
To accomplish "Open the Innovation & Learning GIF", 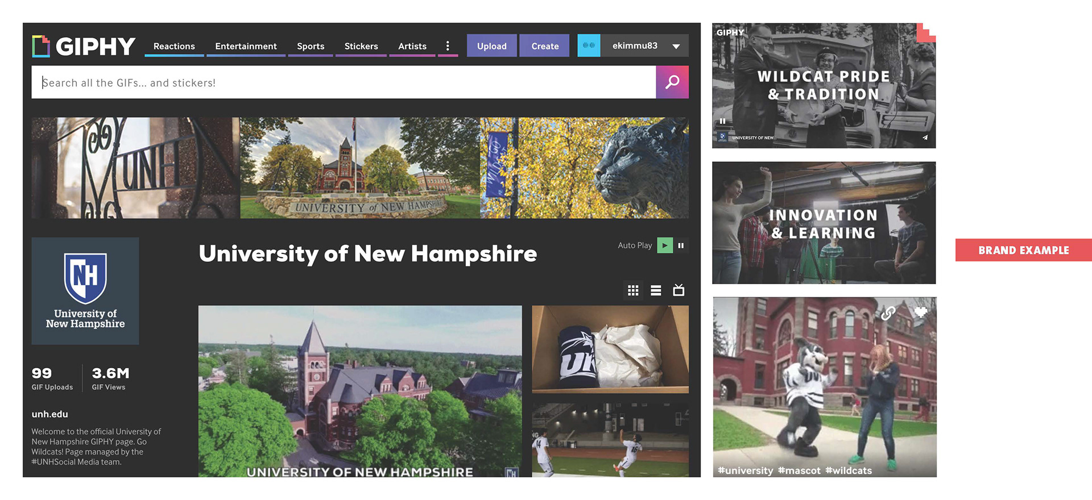I will coord(824,223).
